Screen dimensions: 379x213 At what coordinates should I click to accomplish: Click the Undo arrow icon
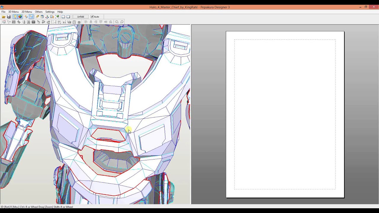coord(43,22)
